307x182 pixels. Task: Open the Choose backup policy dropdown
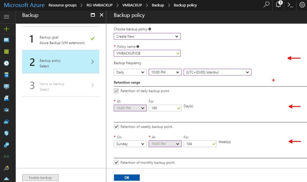[x=147, y=37]
